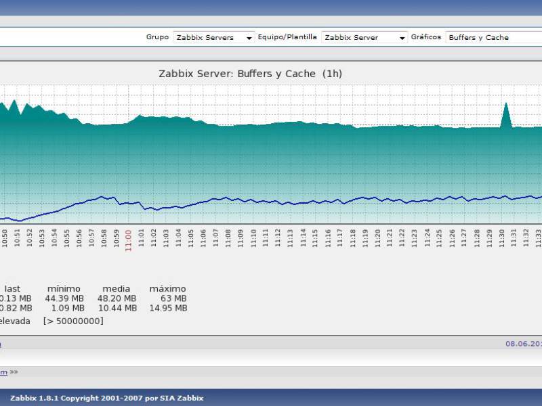
Task: Click the last column header in legend
Action: pos(12,289)
